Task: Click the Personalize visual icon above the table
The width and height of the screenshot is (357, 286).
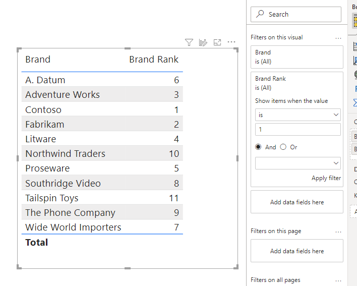Action: 203,42
